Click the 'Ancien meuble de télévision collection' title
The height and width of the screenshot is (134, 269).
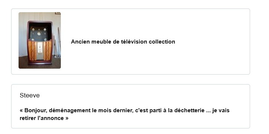coord(123,42)
